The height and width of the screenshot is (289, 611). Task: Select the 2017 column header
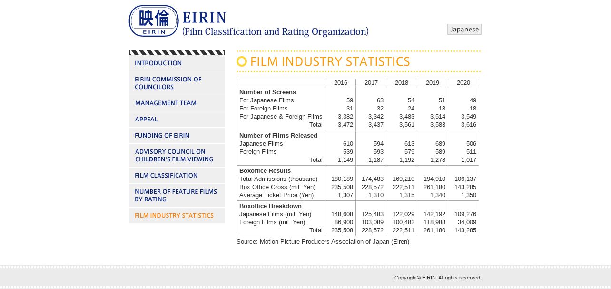click(371, 83)
